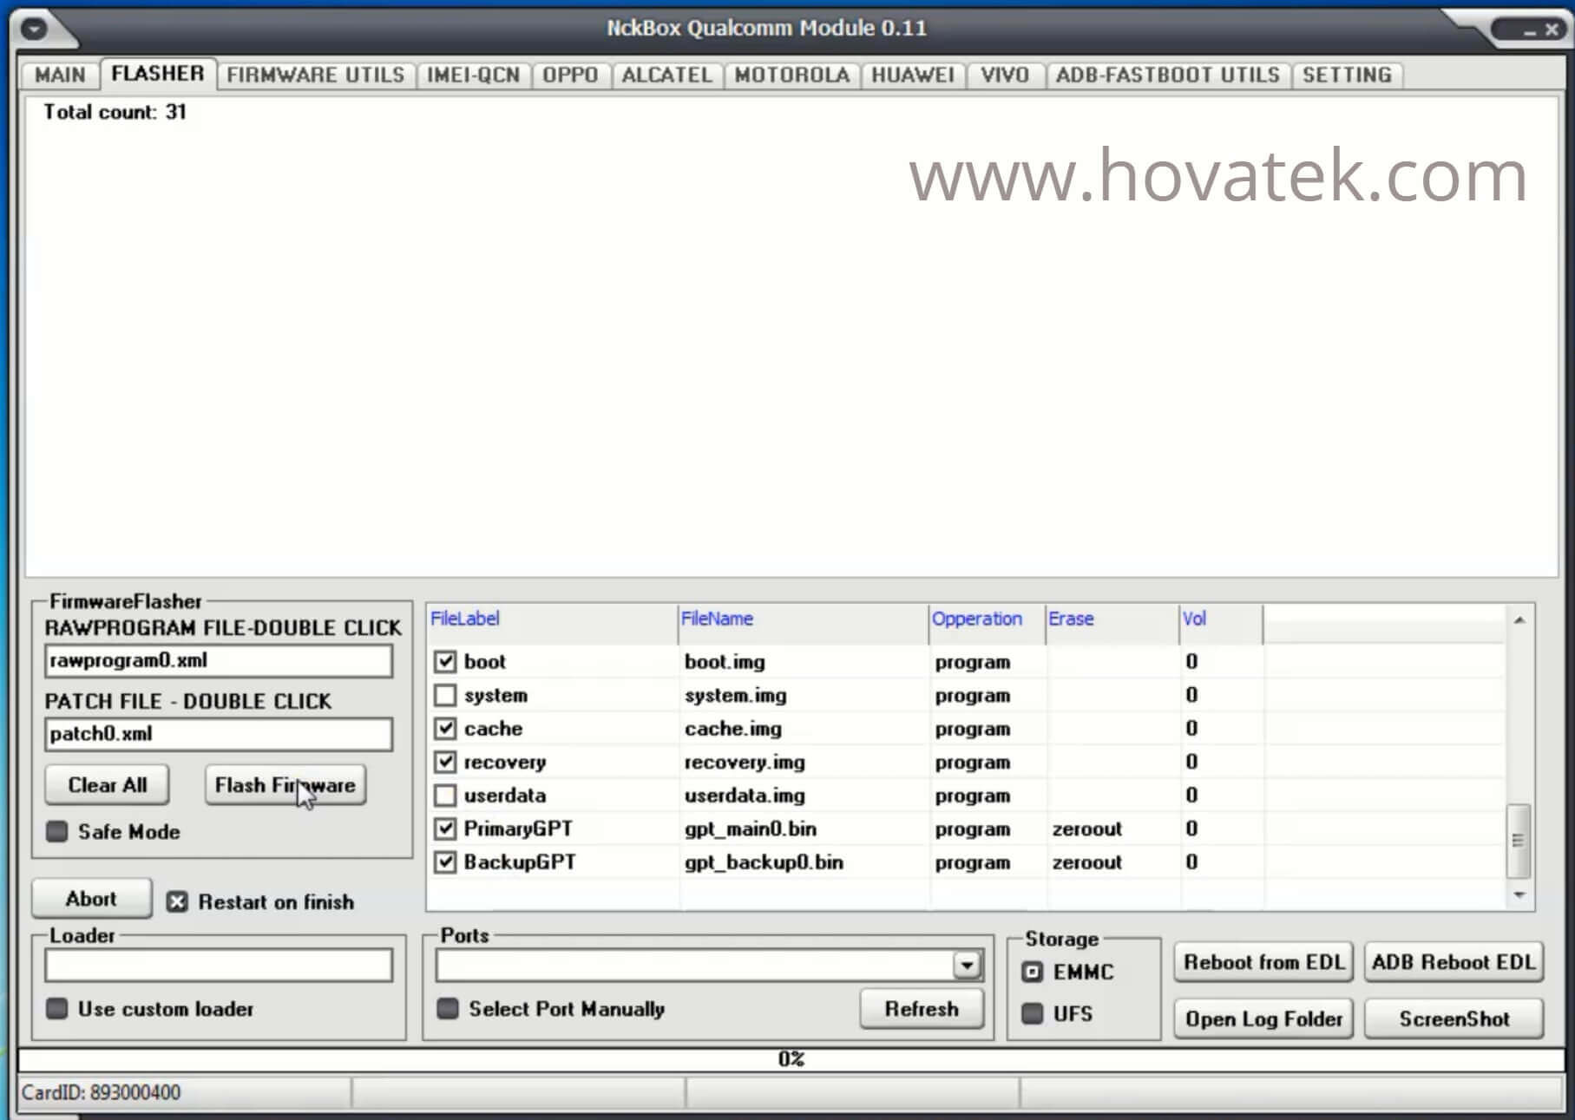1575x1120 pixels.
Task: Click Flash Firmware button
Action: coord(285,785)
